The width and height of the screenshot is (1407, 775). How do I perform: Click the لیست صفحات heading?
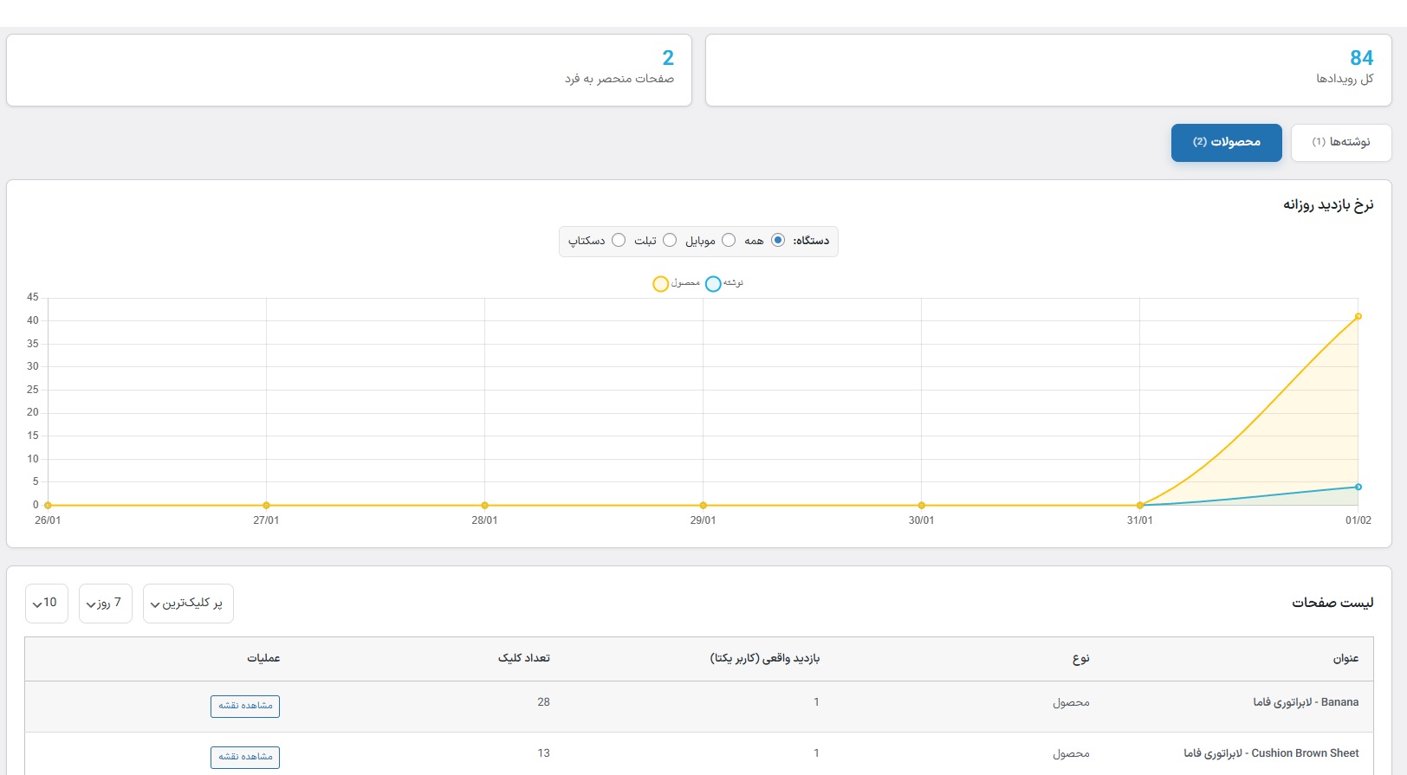(x=1332, y=603)
